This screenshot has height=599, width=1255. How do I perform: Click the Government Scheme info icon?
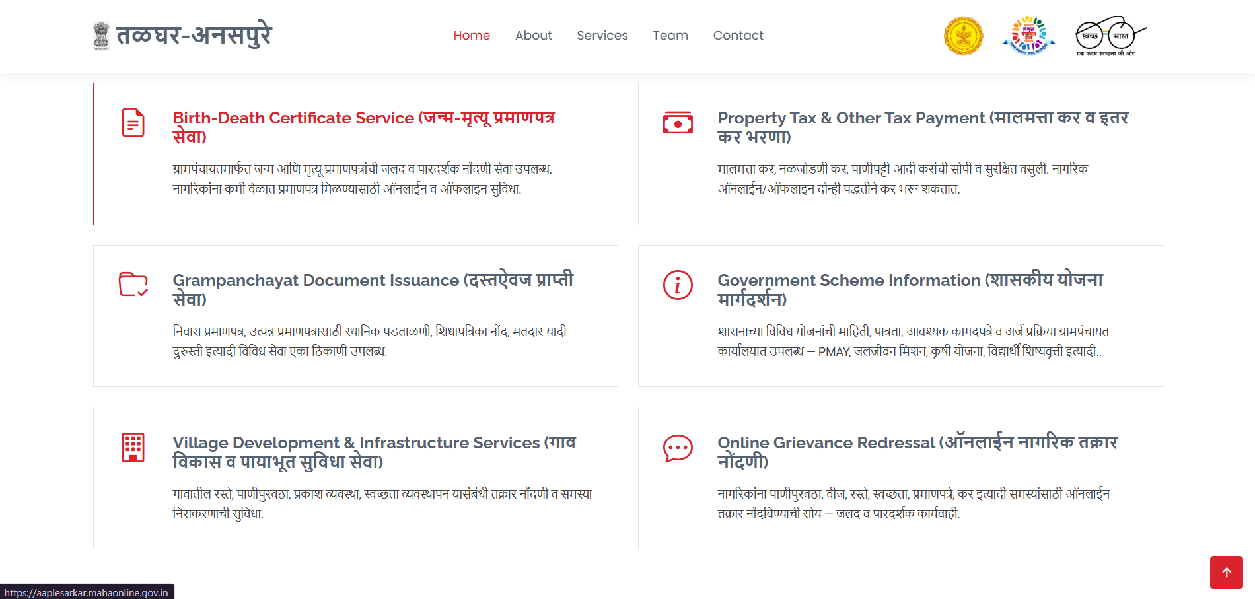click(678, 285)
